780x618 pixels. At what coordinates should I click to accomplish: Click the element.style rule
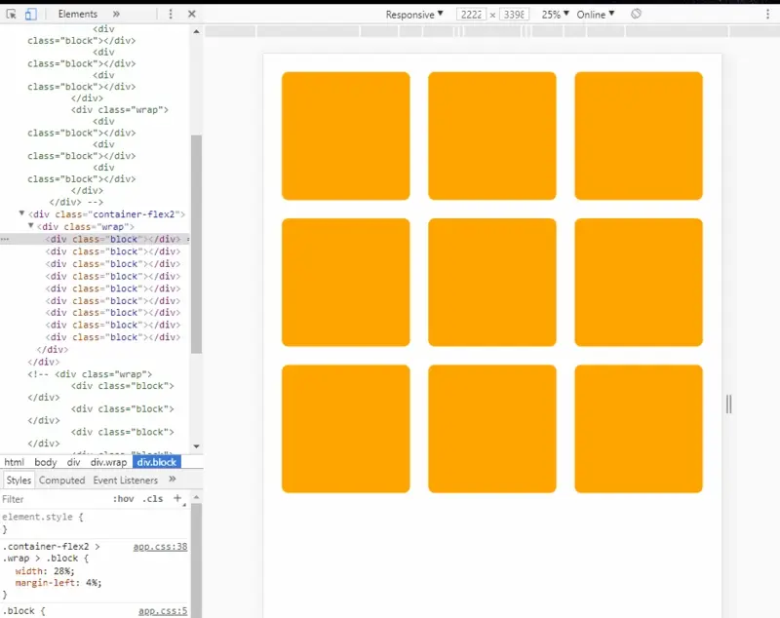(43, 517)
